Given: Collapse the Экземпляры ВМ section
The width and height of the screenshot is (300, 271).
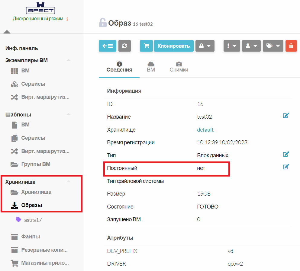Looking at the screenshot, I should 69,60.
